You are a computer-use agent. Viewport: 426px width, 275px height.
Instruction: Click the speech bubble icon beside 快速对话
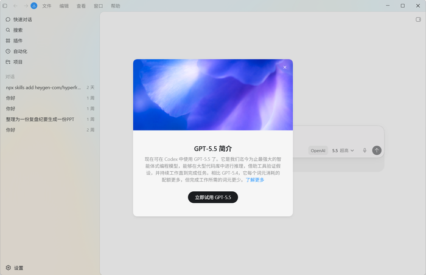tap(8, 19)
